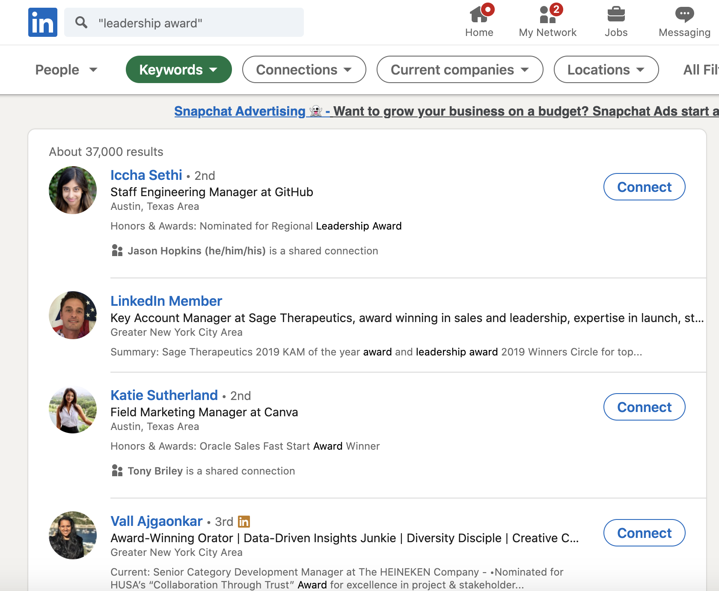
Task: Connect with Iccha Sethi
Action: (645, 187)
